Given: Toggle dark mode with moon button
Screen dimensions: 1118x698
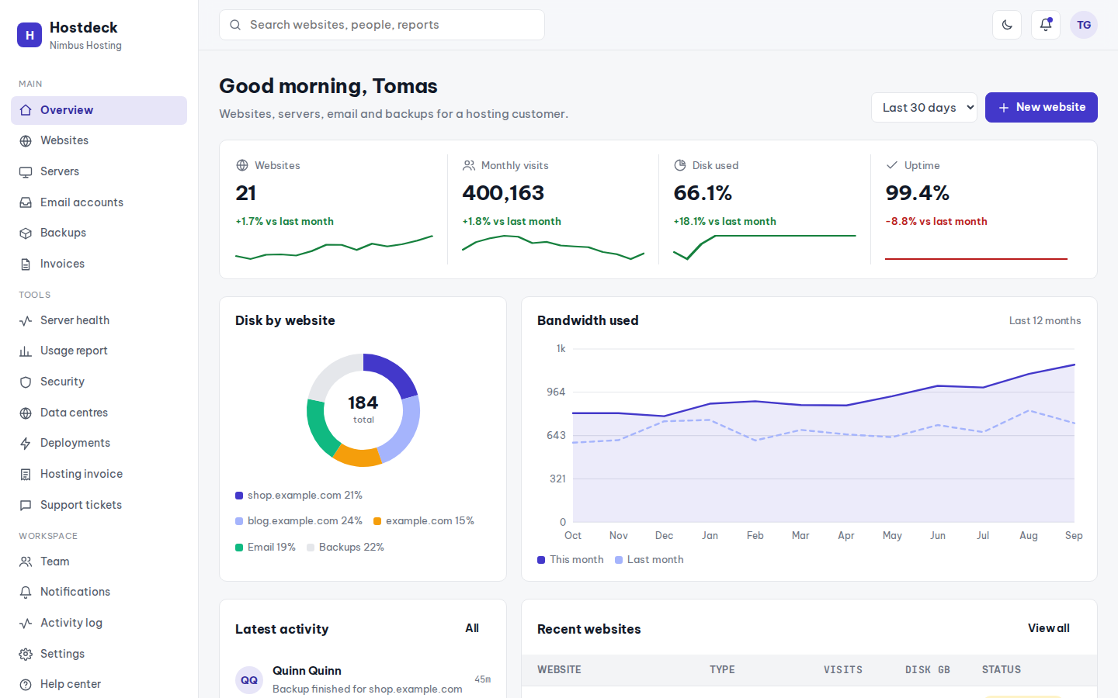Looking at the screenshot, I should (x=1007, y=25).
